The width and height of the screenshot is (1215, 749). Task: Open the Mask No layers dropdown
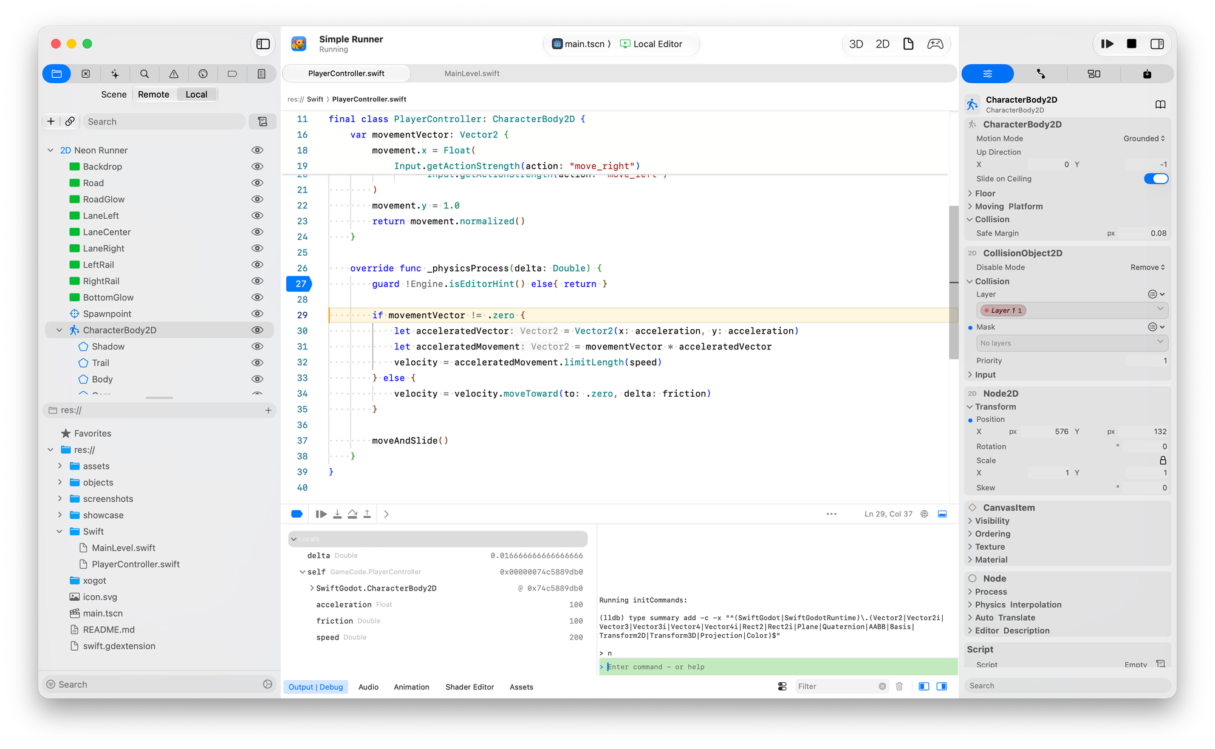click(1072, 343)
